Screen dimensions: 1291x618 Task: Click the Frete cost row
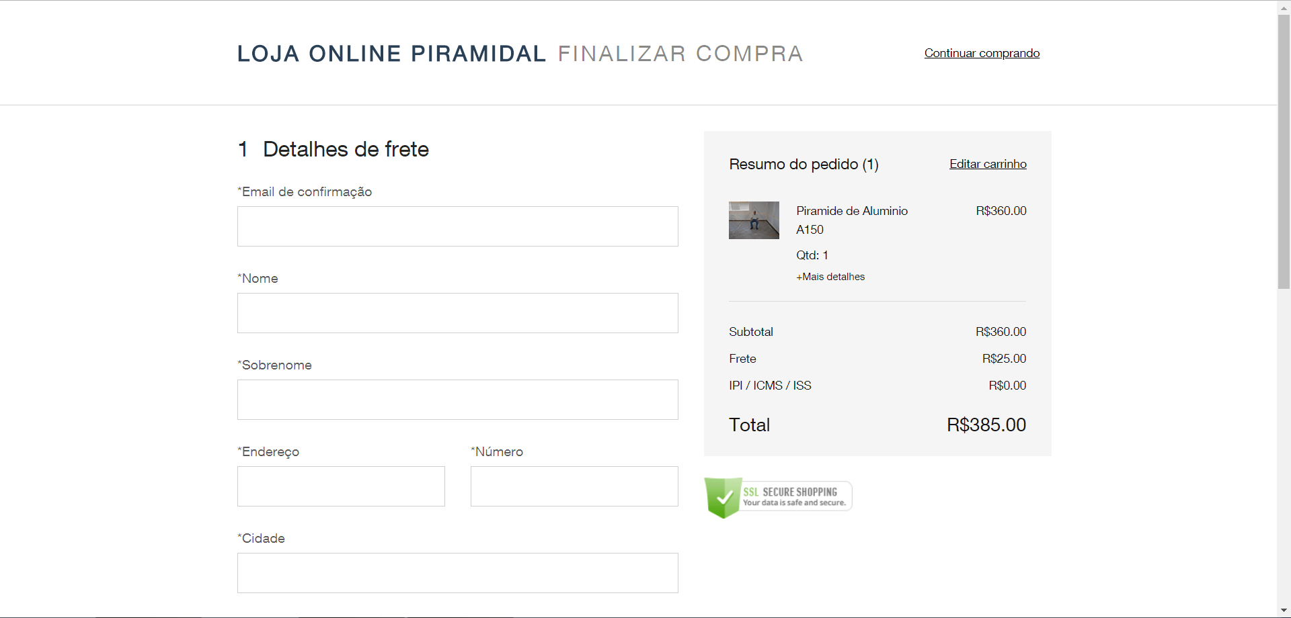click(x=877, y=359)
